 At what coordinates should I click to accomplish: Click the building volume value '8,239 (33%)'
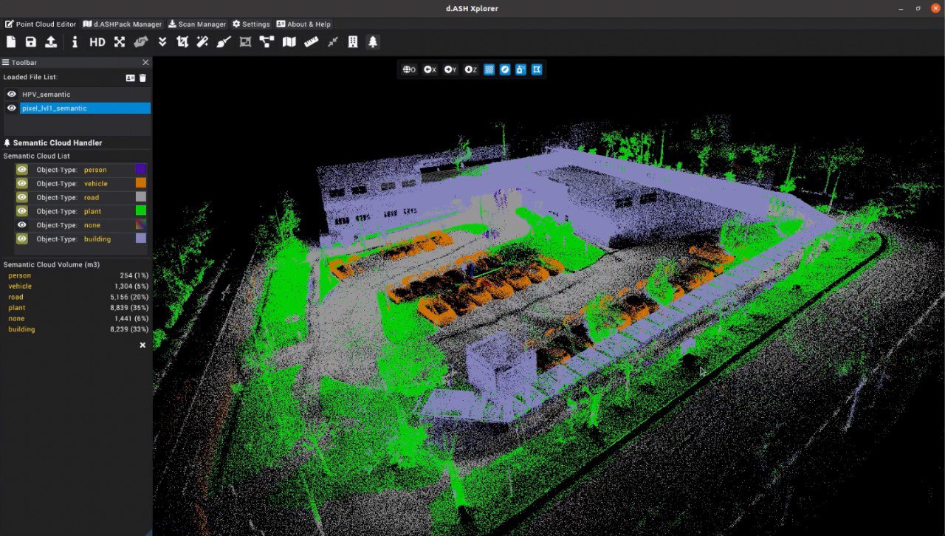click(x=130, y=329)
